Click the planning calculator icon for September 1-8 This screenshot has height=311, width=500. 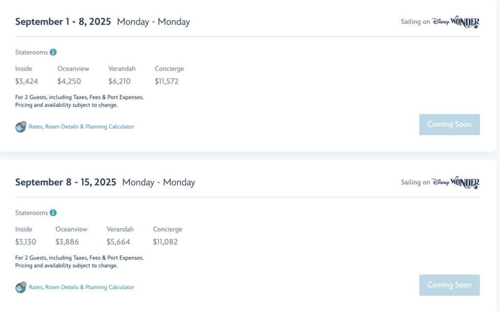[21, 127]
